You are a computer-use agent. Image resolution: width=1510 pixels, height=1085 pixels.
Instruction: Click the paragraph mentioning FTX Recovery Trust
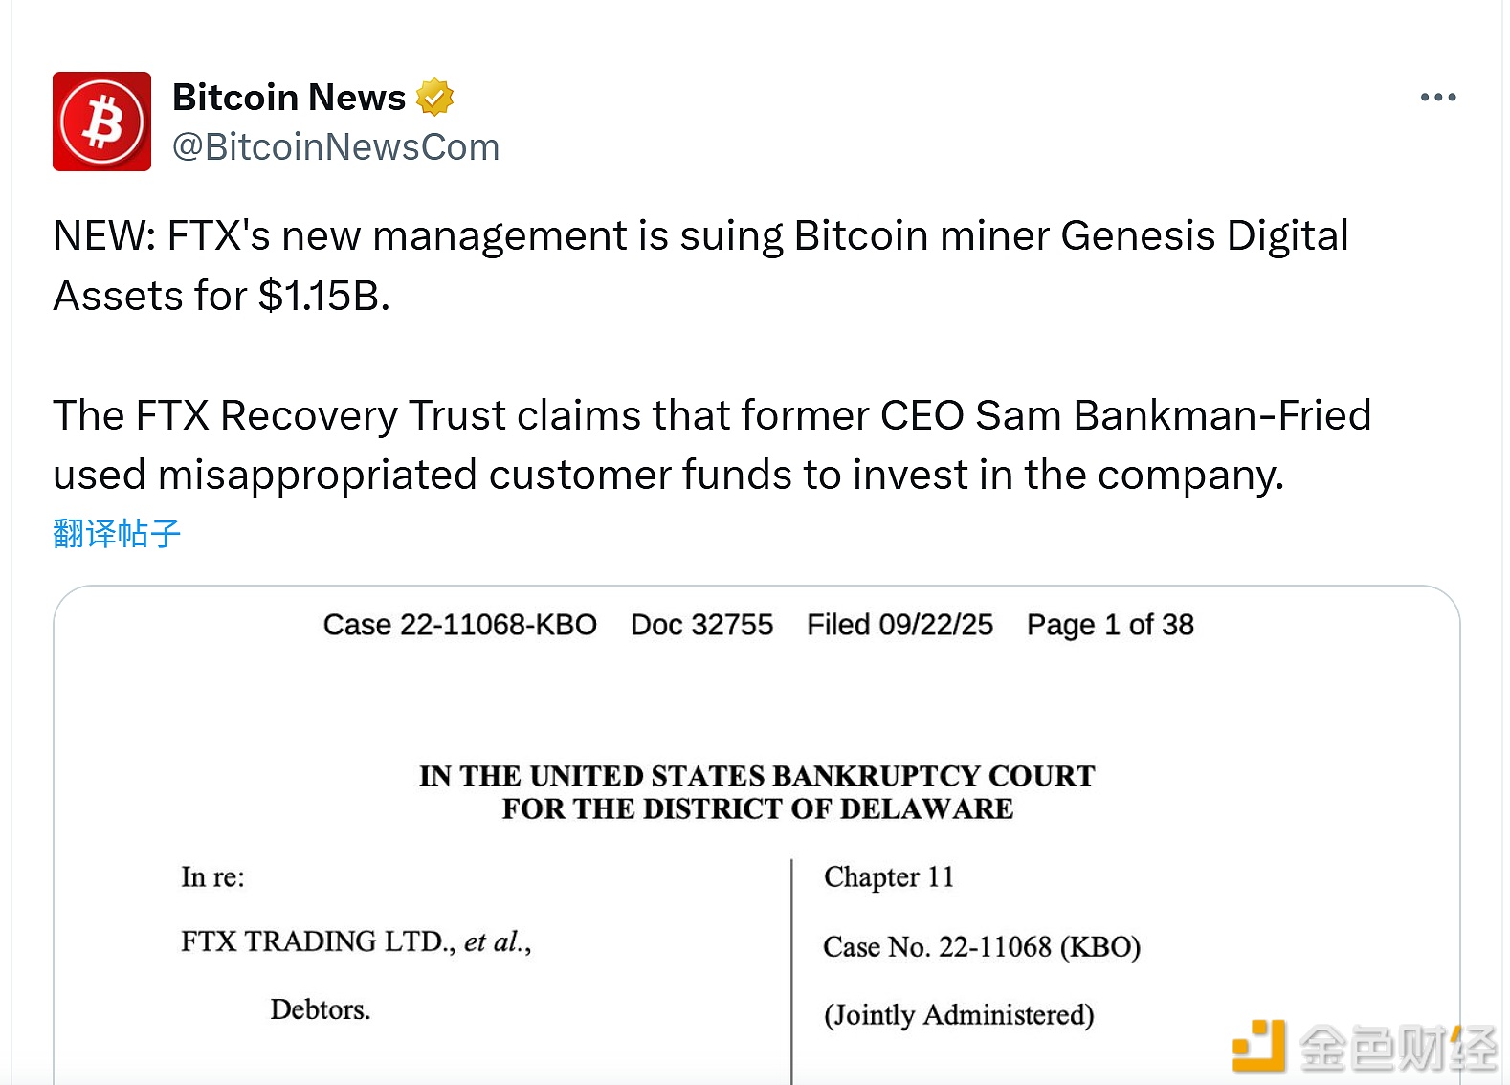(x=712, y=445)
